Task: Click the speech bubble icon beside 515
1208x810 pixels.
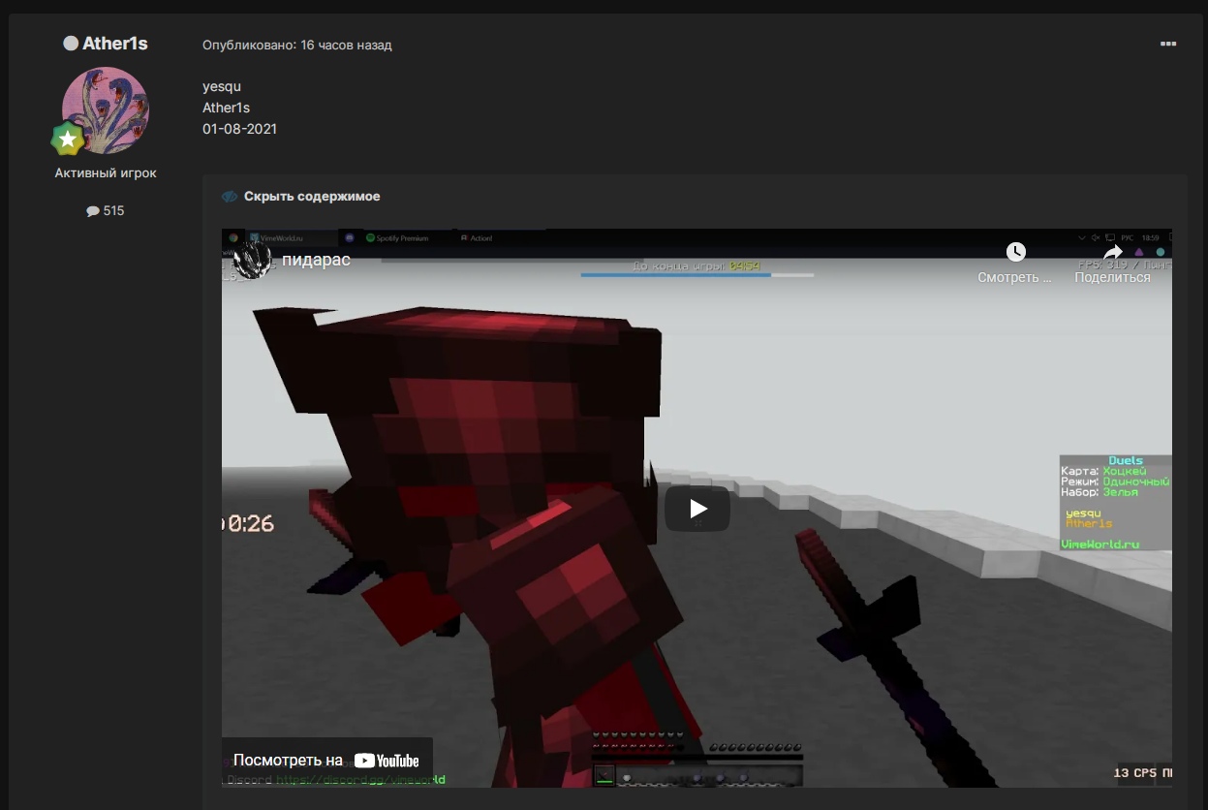Action: [93, 211]
